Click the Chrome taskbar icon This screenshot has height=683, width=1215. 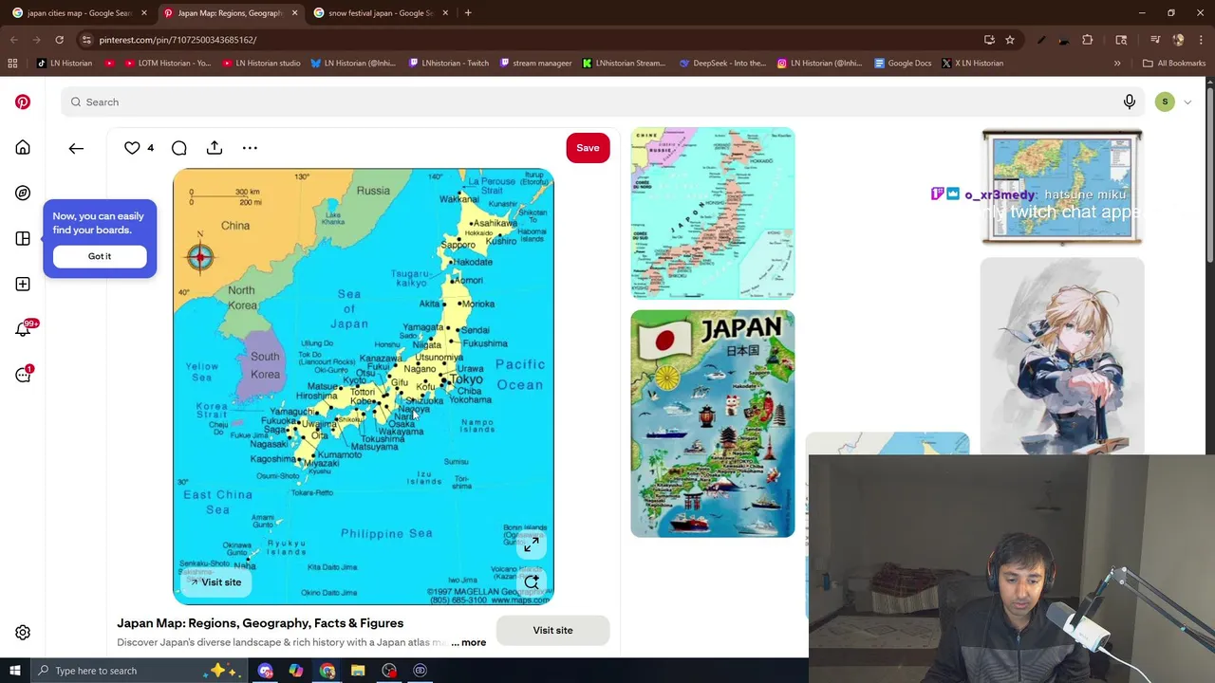click(x=327, y=671)
